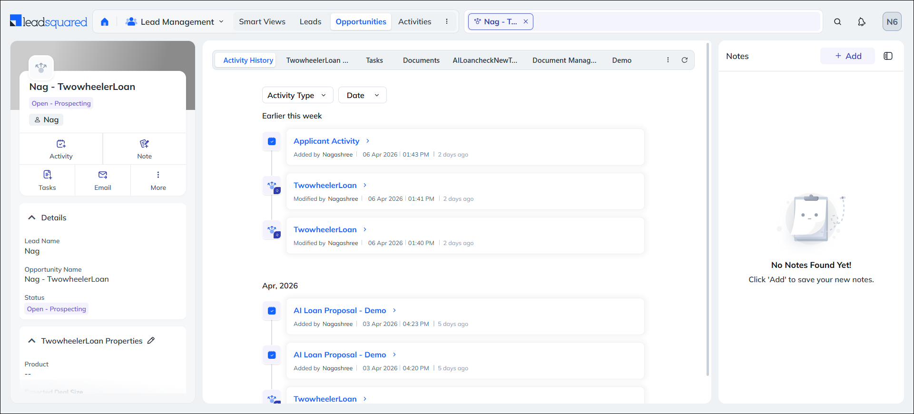Open the Lead Management module dropdown

175,22
